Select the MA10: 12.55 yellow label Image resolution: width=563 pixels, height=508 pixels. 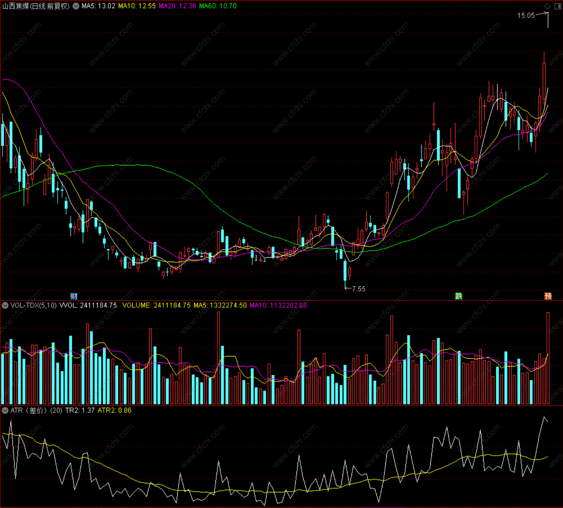pos(137,6)
